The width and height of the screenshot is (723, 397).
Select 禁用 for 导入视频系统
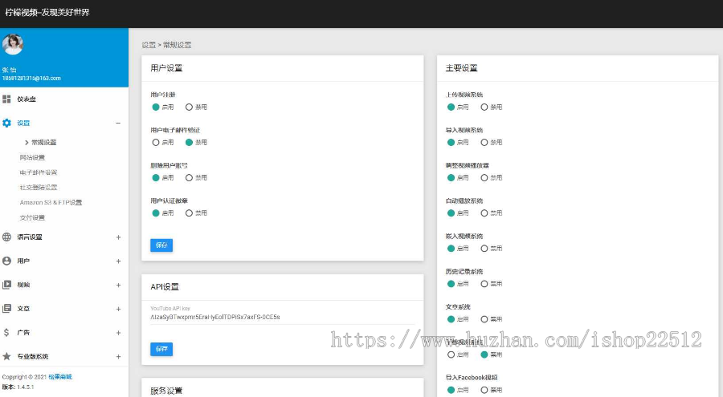[484, 142]
